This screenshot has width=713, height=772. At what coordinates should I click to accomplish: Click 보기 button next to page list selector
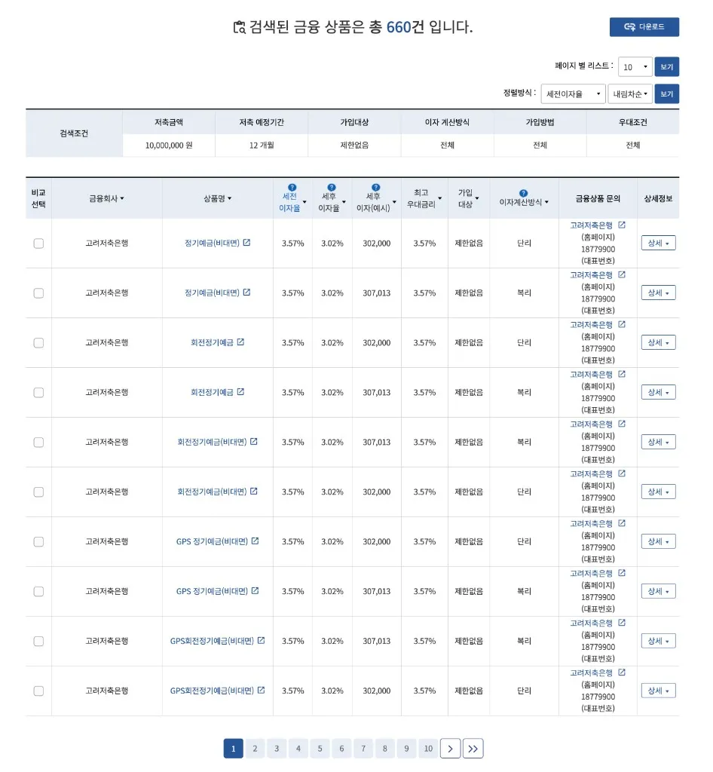click(667, 67)
